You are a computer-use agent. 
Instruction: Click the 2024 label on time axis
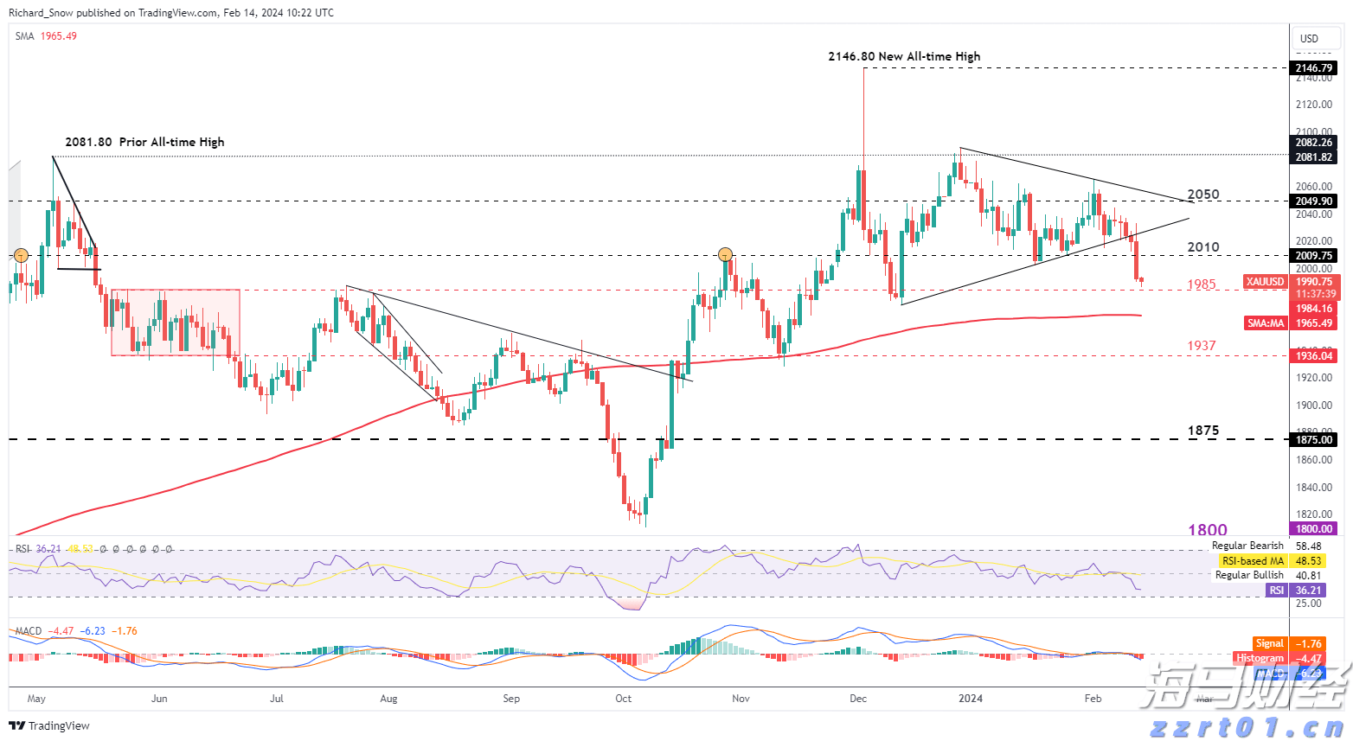[x=970, y=698]
